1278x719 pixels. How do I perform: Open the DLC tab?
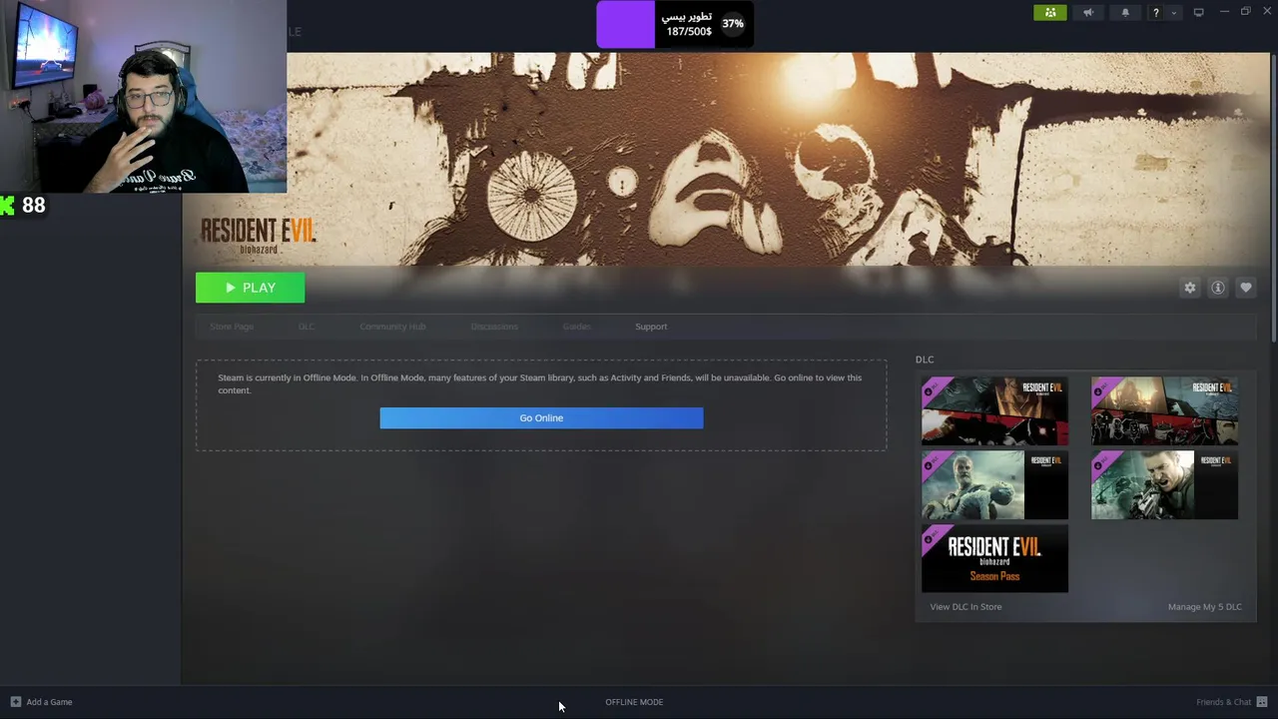(307, 327)
